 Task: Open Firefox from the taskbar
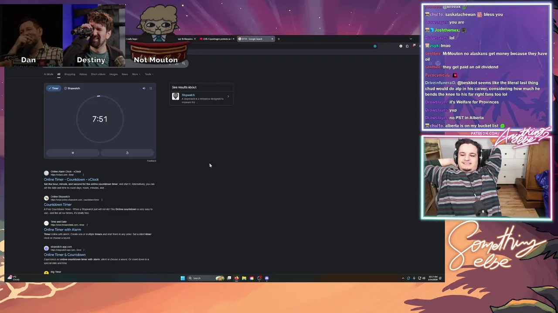click(x=236, y=278)
